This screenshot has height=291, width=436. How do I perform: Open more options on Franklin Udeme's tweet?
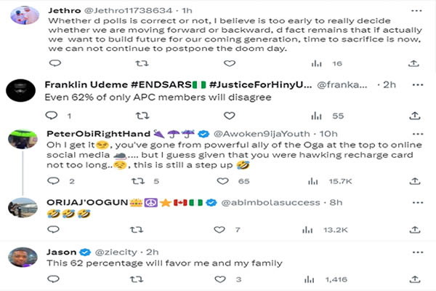pyautogui.click(x=418, y=85)
